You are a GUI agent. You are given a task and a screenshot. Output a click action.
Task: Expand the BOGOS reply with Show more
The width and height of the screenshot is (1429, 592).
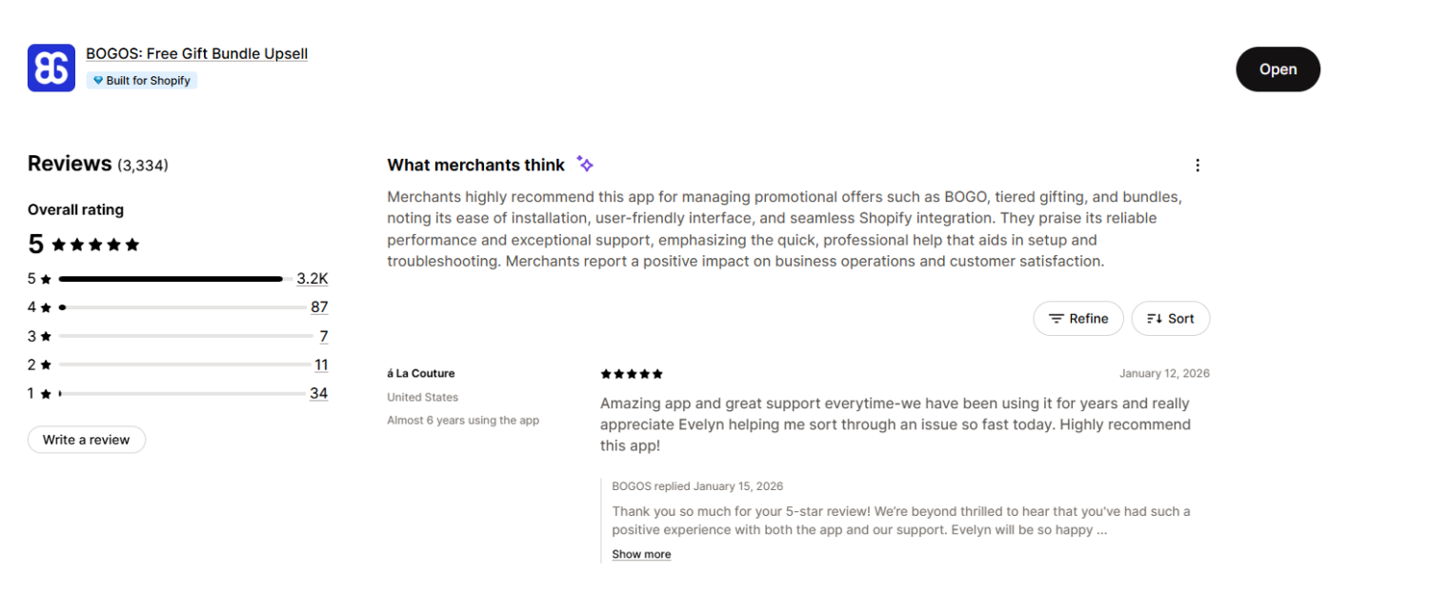click(x=641, y=553)
